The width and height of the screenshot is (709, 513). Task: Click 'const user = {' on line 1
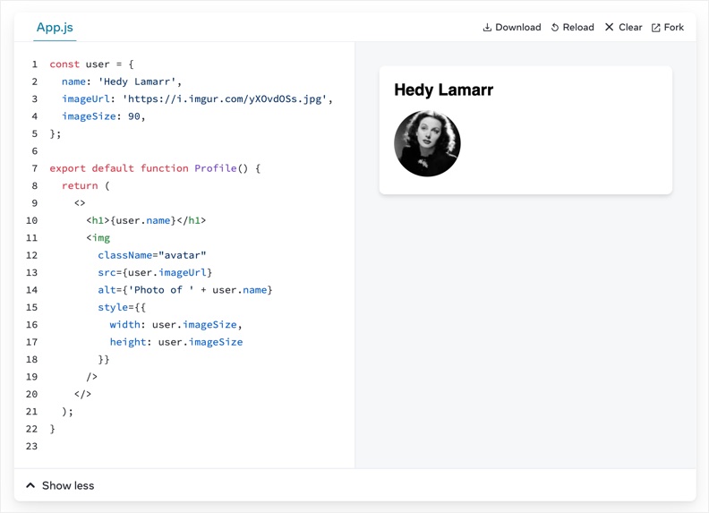pos(92,64)
